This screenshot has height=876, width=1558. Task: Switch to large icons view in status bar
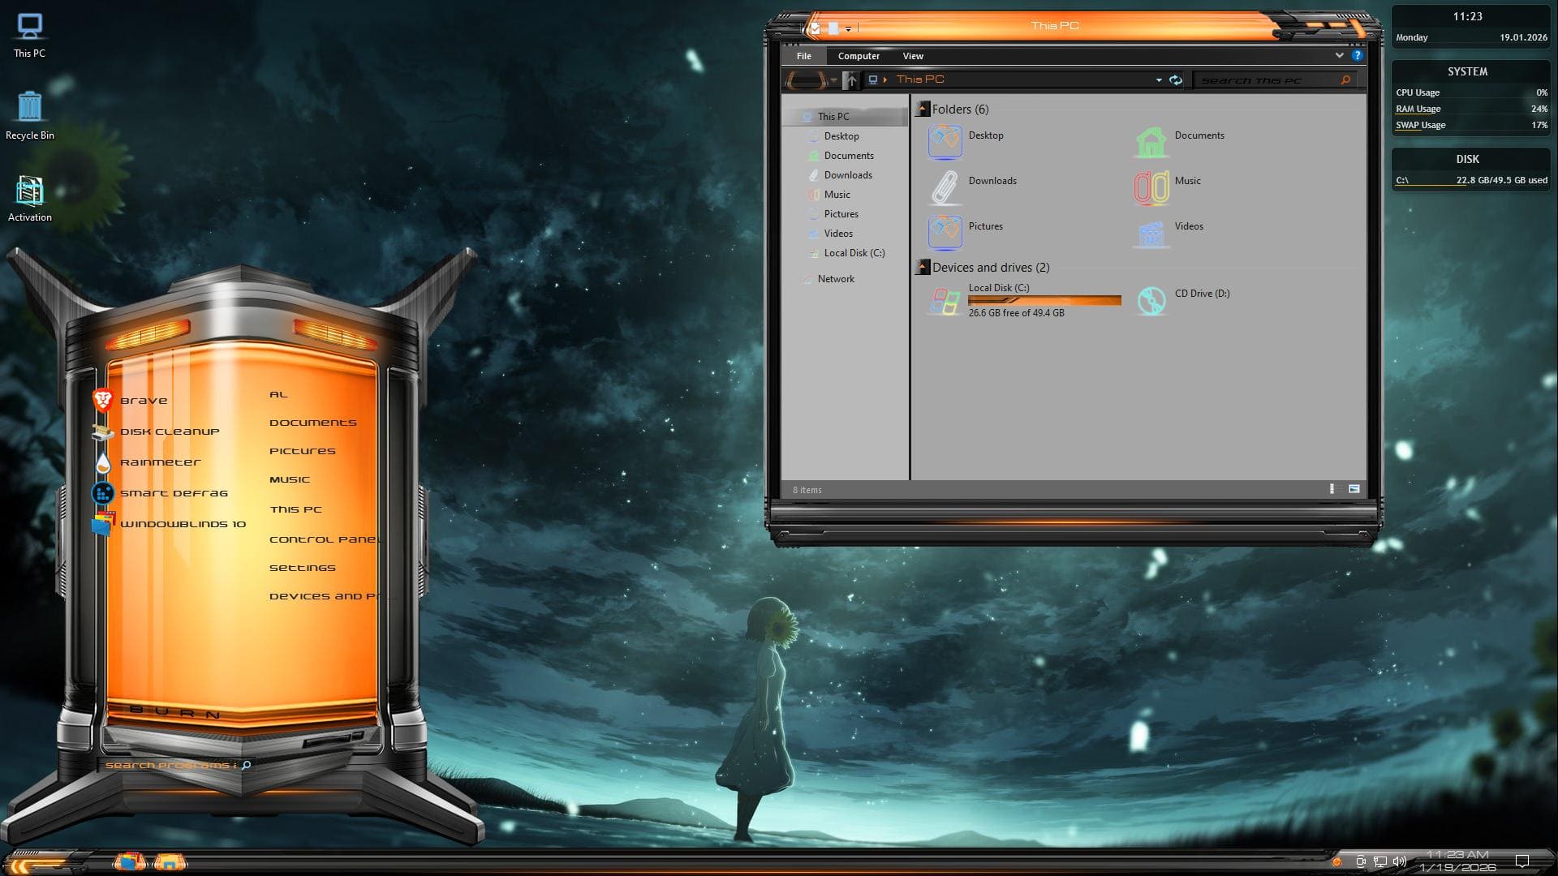(1354, 489)
